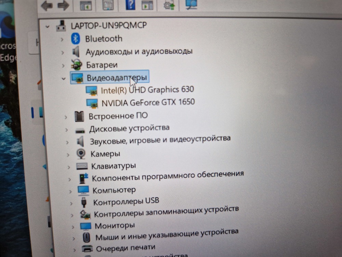Expand Мыши и иные указывающие устройства
Image resolution: width=342 pixels, height=257 pixels.
74,238
